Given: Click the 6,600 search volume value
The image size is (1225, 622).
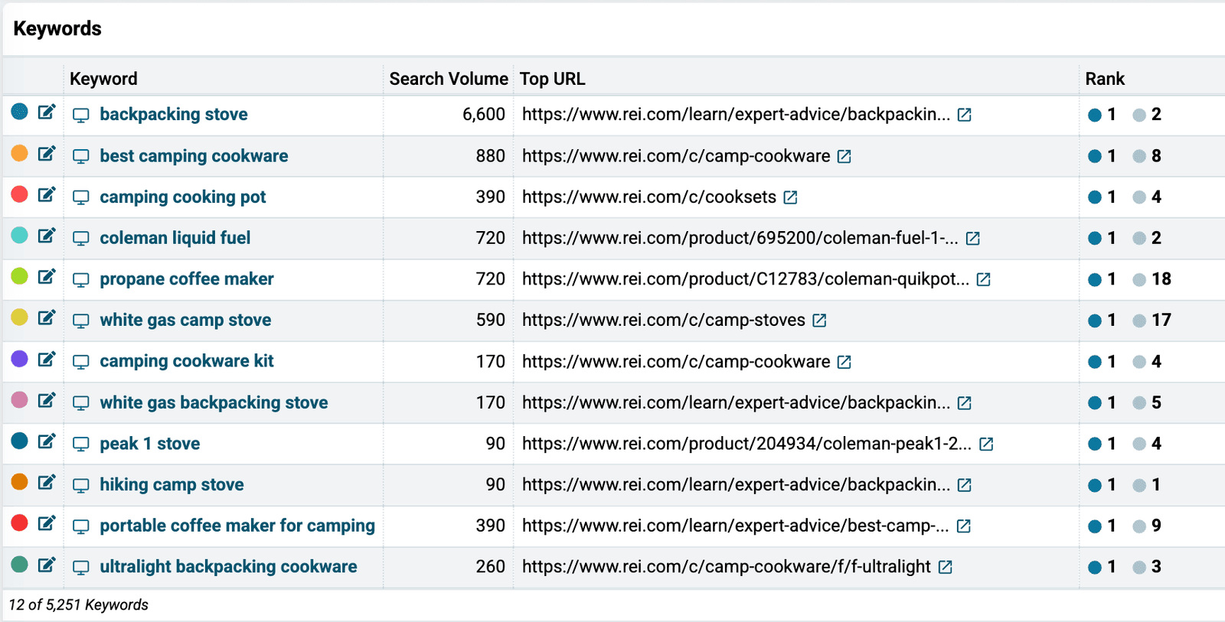Looking at the screenshot, I should pos(484,115).
